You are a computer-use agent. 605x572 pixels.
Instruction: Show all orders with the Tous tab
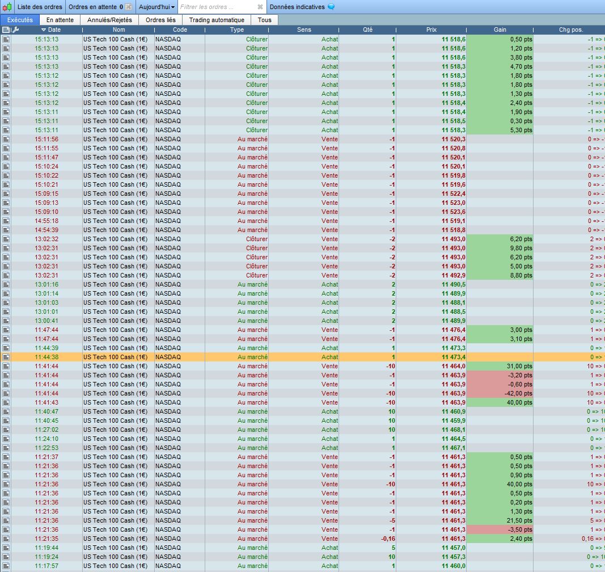point(264,20)
